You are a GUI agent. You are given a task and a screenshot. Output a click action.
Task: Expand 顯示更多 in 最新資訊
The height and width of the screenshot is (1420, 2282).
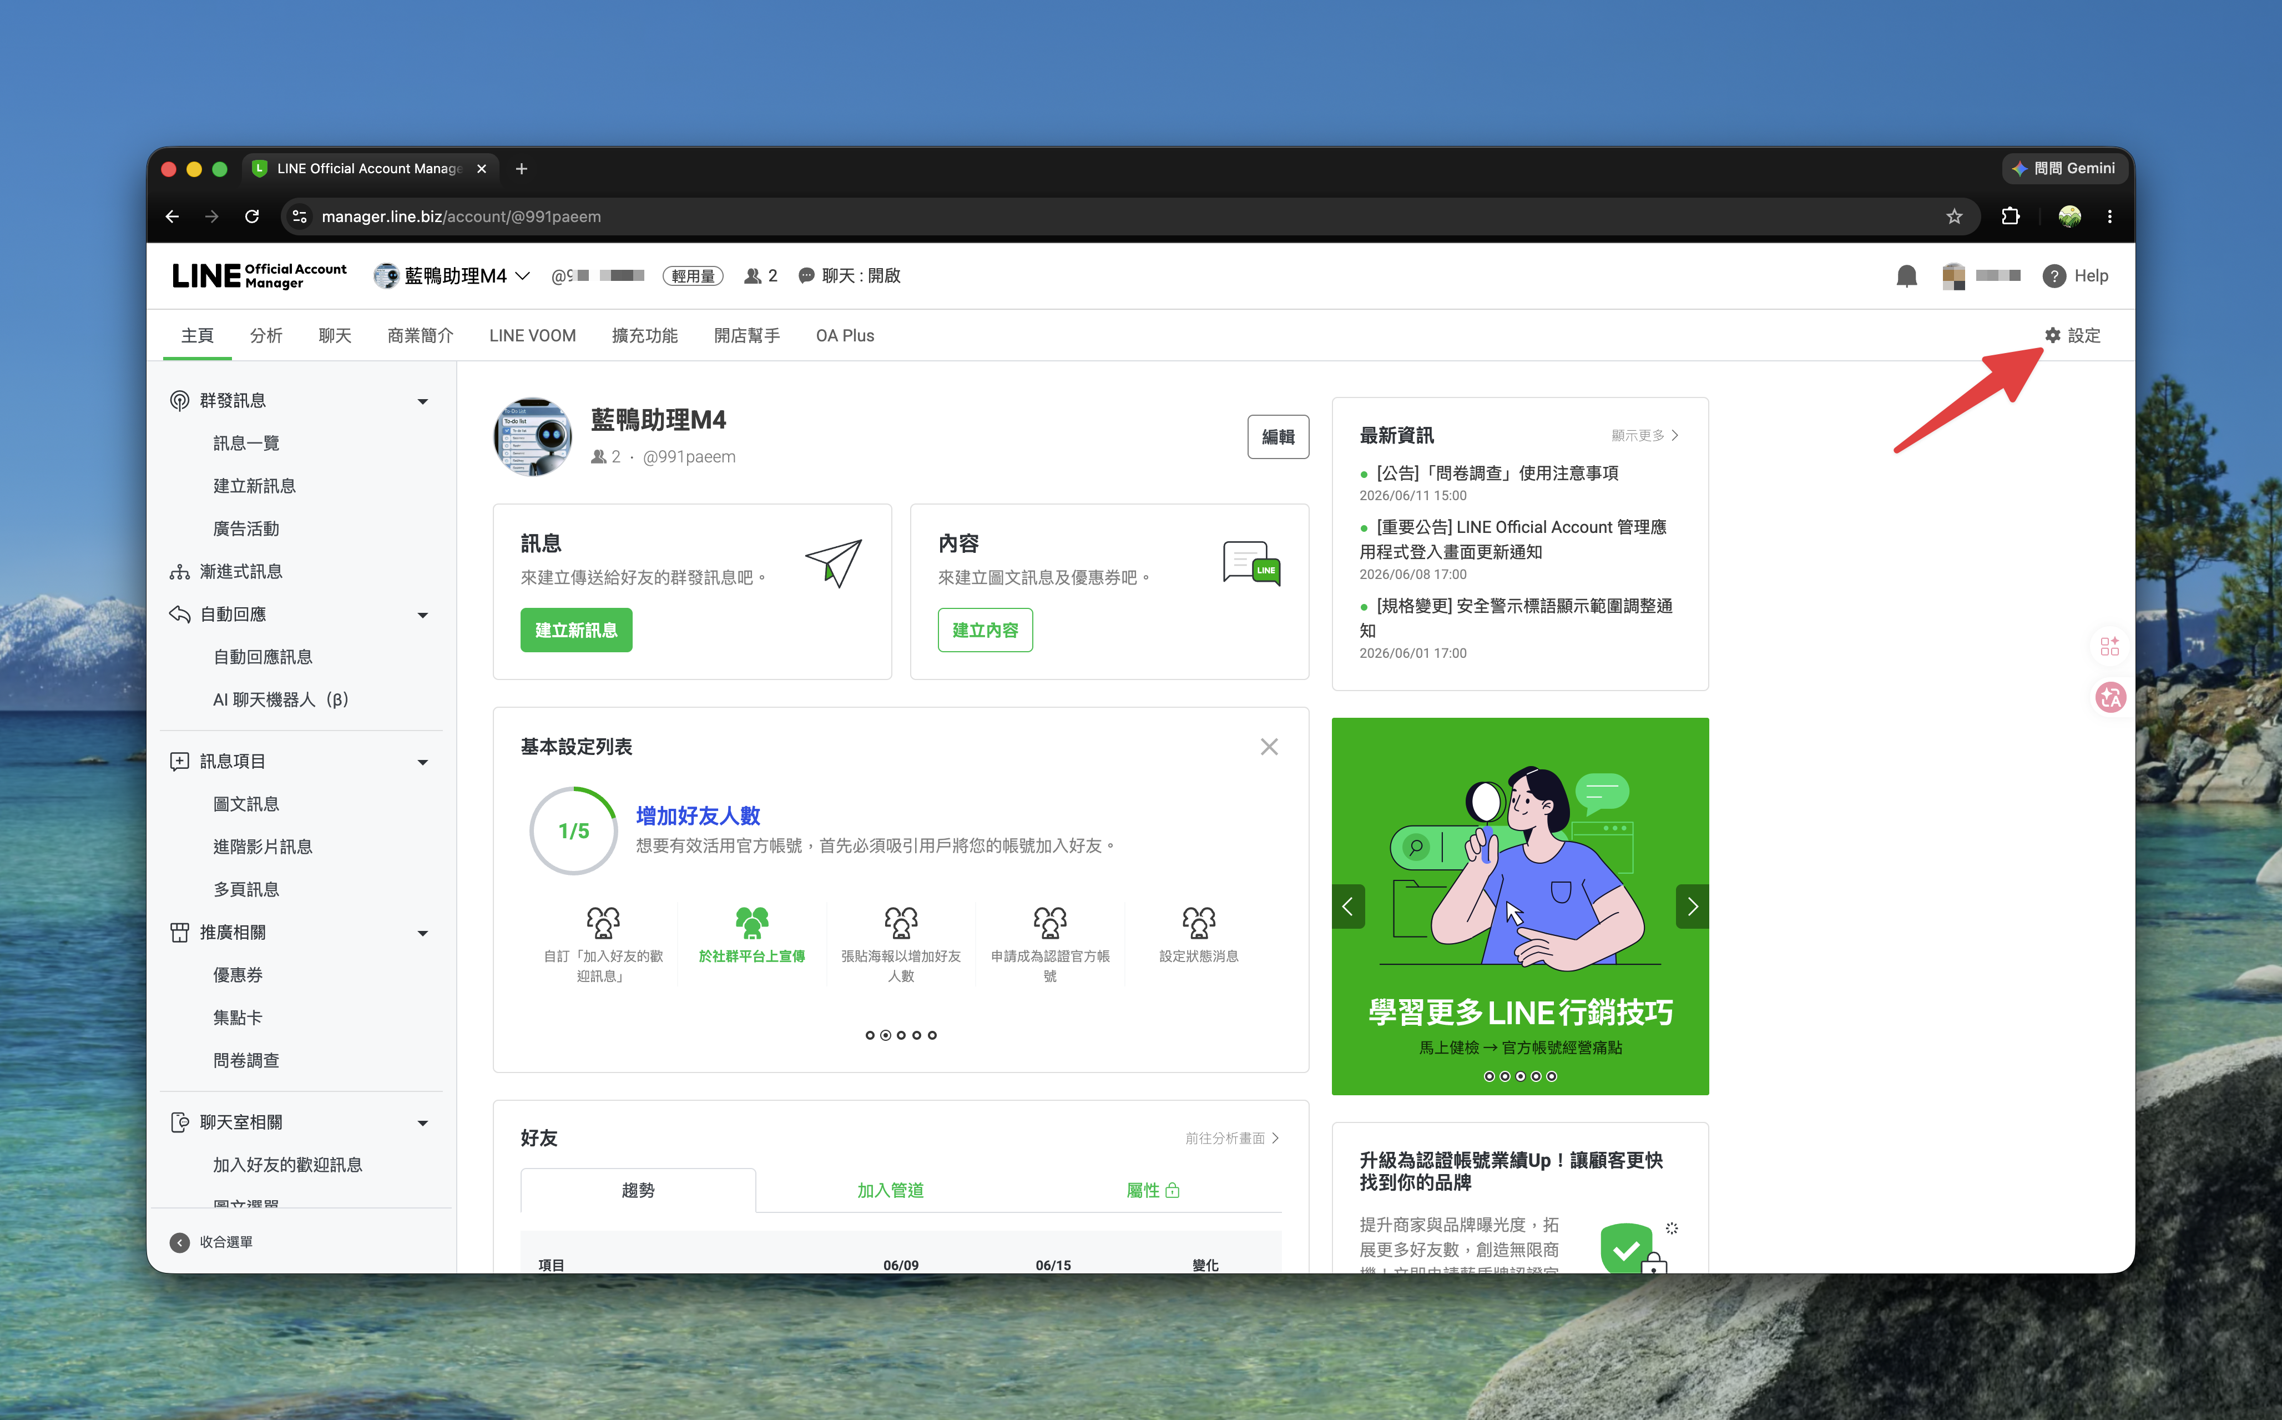[1645, 435]
